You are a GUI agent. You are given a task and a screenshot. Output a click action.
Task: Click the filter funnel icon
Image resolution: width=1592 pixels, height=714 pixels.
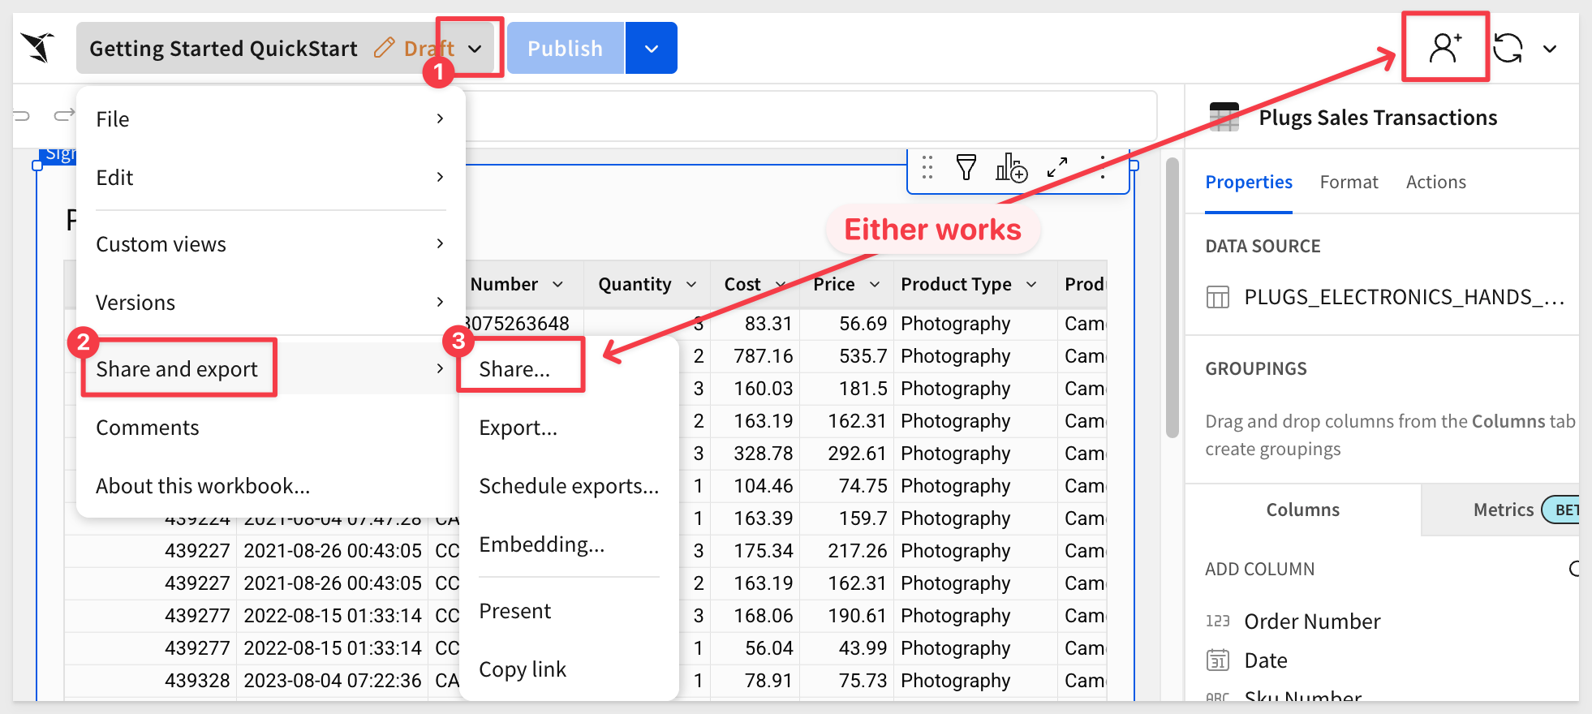coord(966,167)
